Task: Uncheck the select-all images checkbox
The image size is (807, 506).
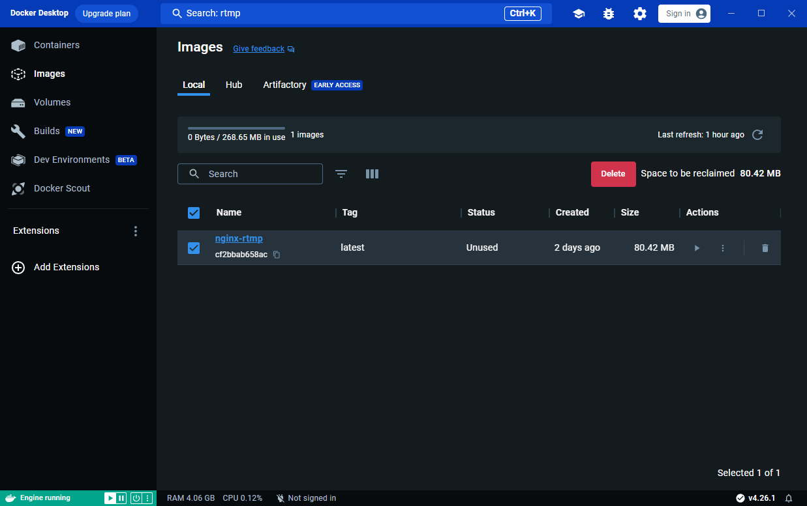Action: pyautogui.click(x=194, y=213)
